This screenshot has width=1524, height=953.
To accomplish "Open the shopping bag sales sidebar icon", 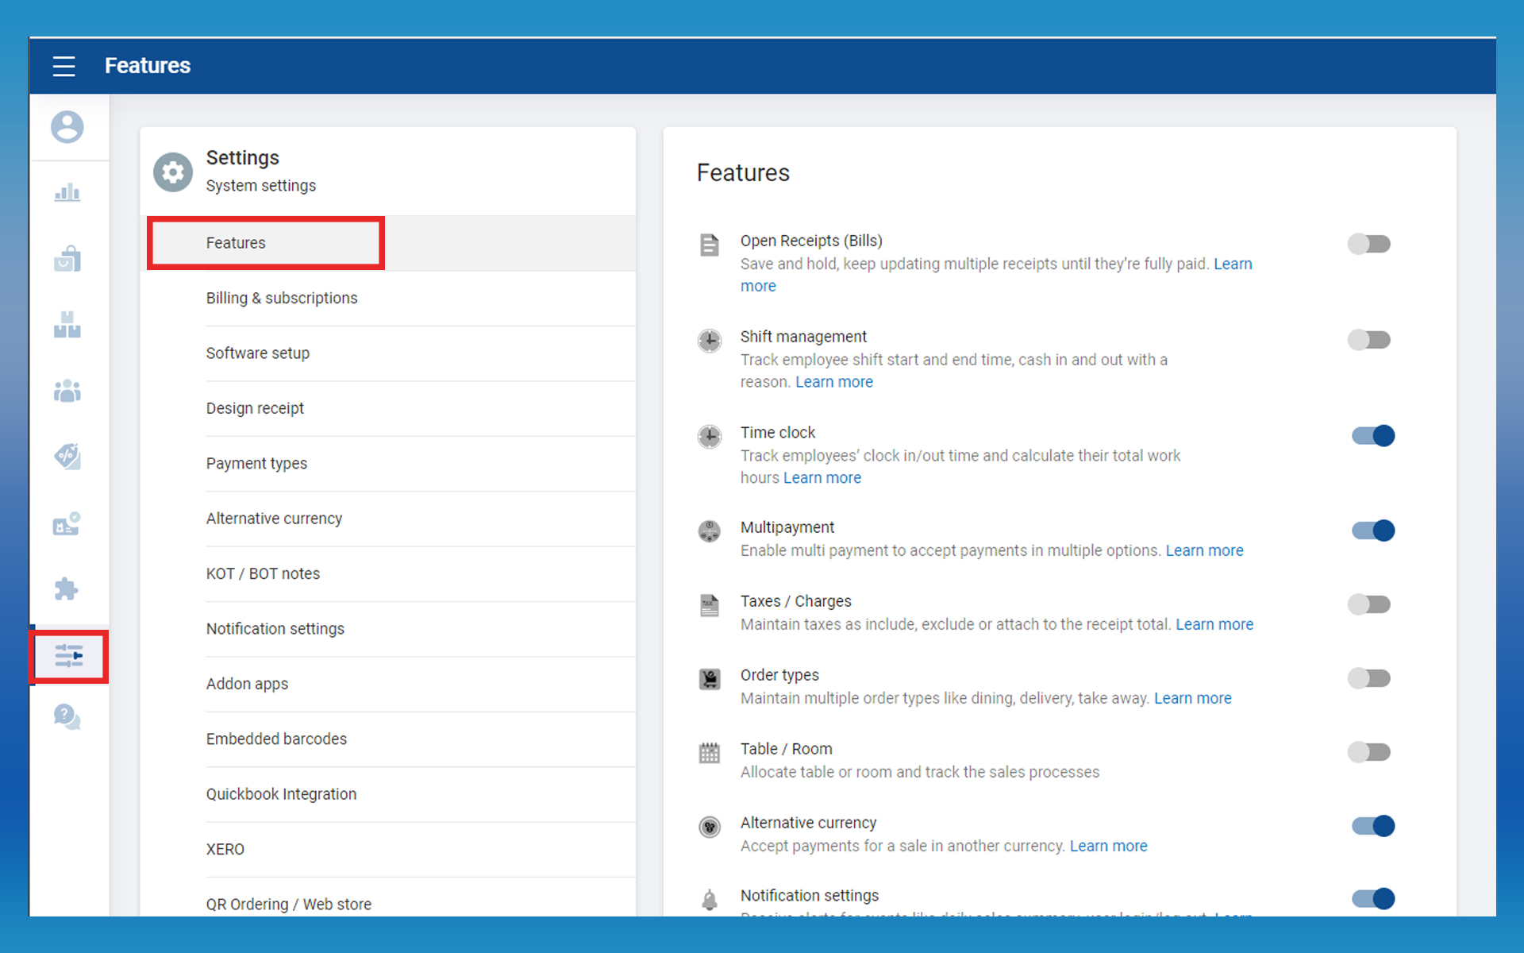I will [x=67, y=259].
